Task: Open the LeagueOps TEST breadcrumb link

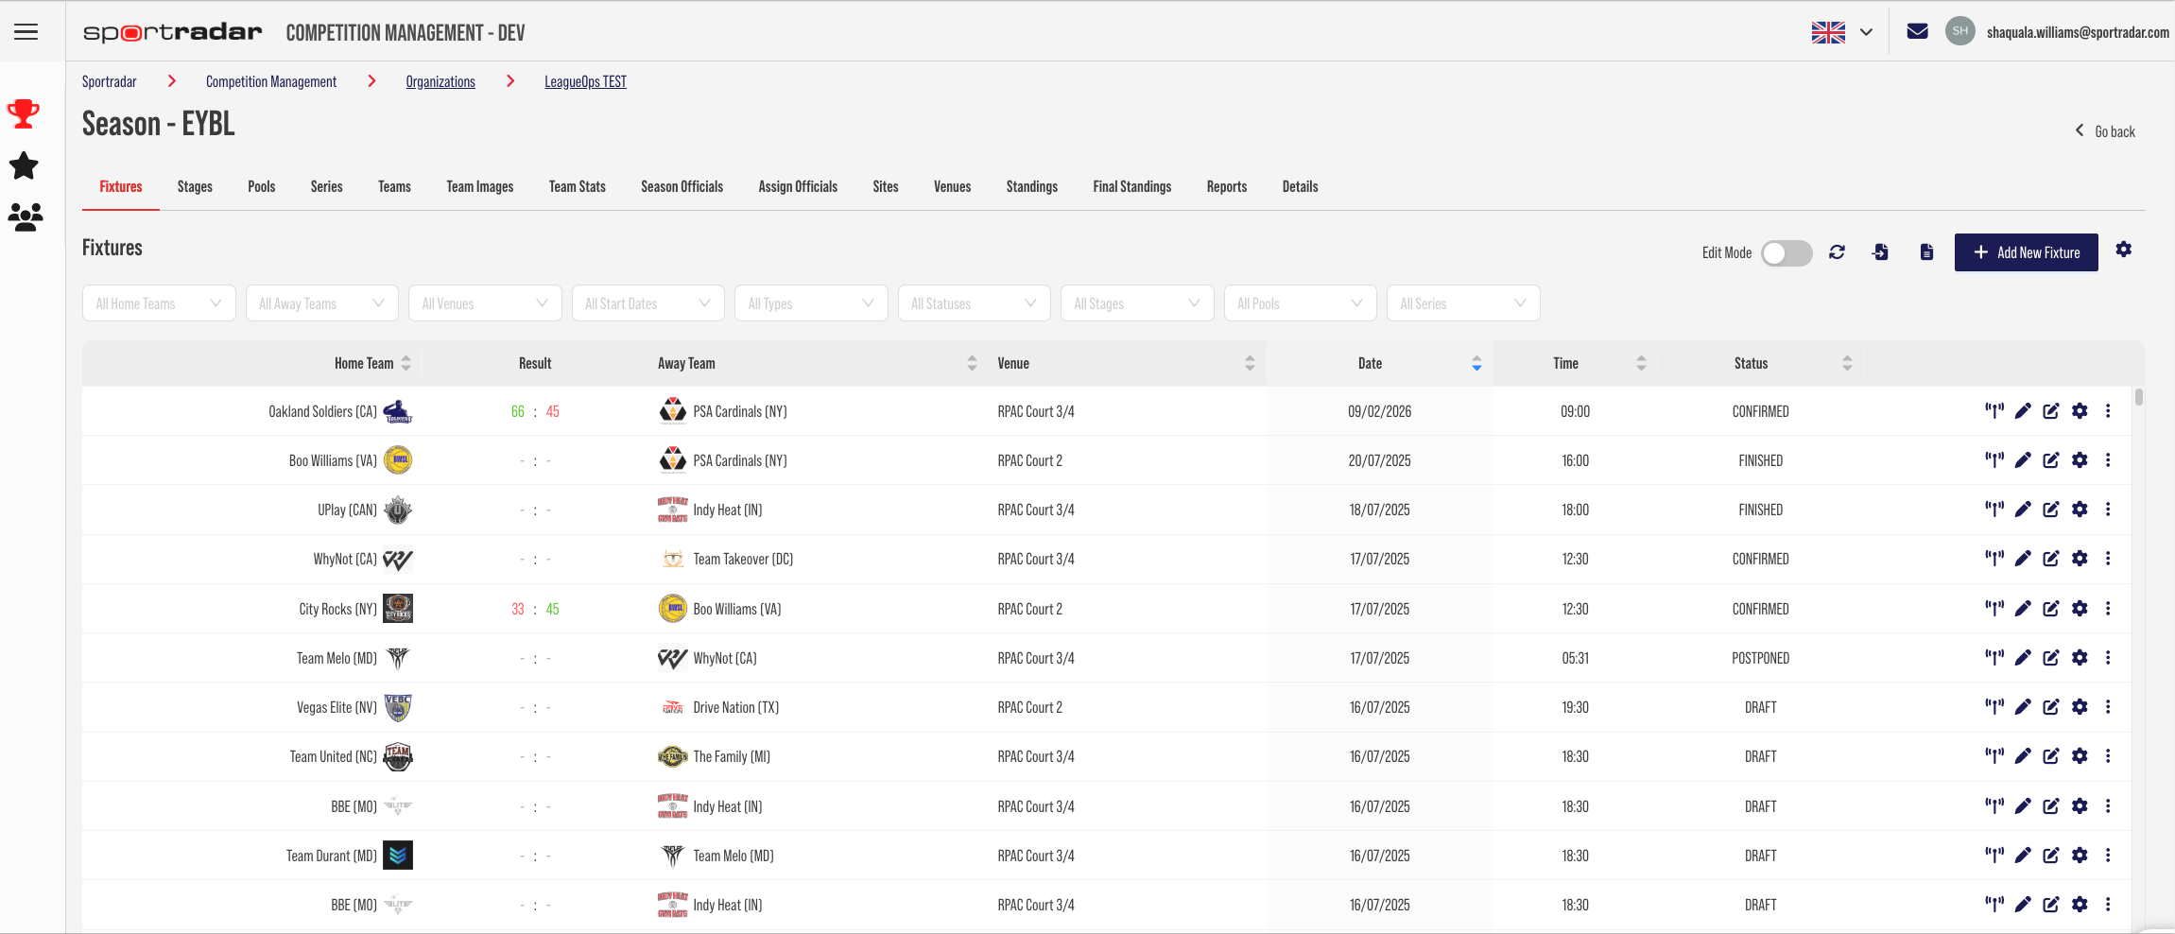Action: tap(585, 81)
